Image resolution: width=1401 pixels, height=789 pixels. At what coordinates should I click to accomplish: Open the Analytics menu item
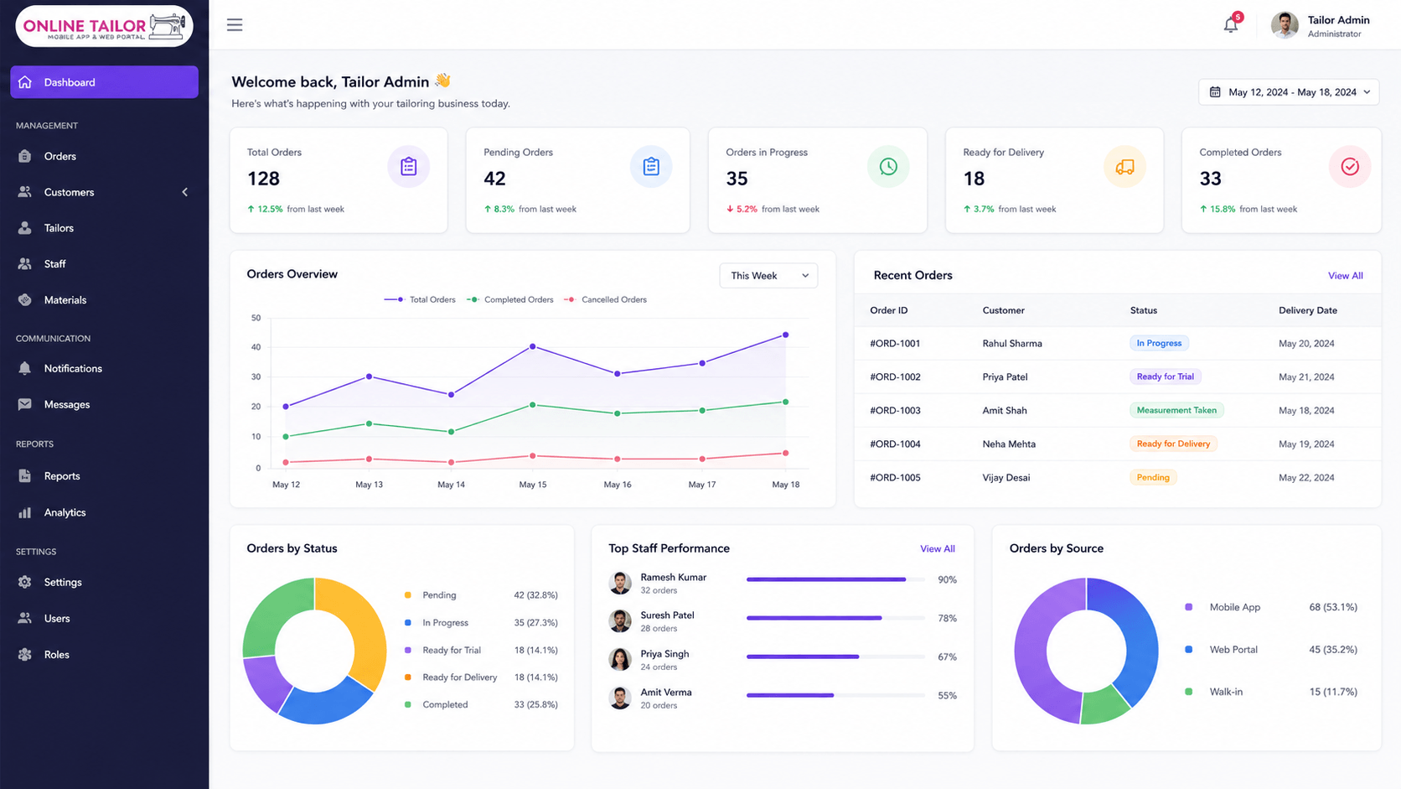click(105, 512)
